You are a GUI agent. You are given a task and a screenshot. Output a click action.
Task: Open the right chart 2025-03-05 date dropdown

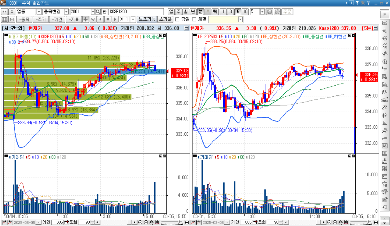pyautogui.click(x=227, y=222)
